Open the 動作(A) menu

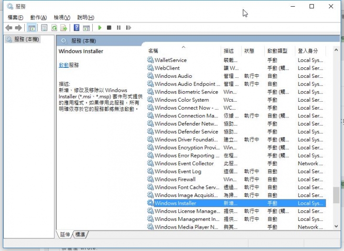tap(39, 17)
